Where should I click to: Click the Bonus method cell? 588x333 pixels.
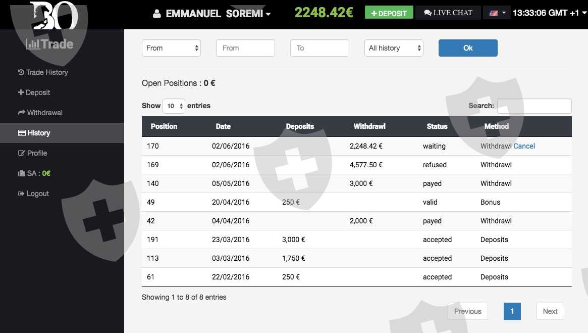(x=490, y=202)
